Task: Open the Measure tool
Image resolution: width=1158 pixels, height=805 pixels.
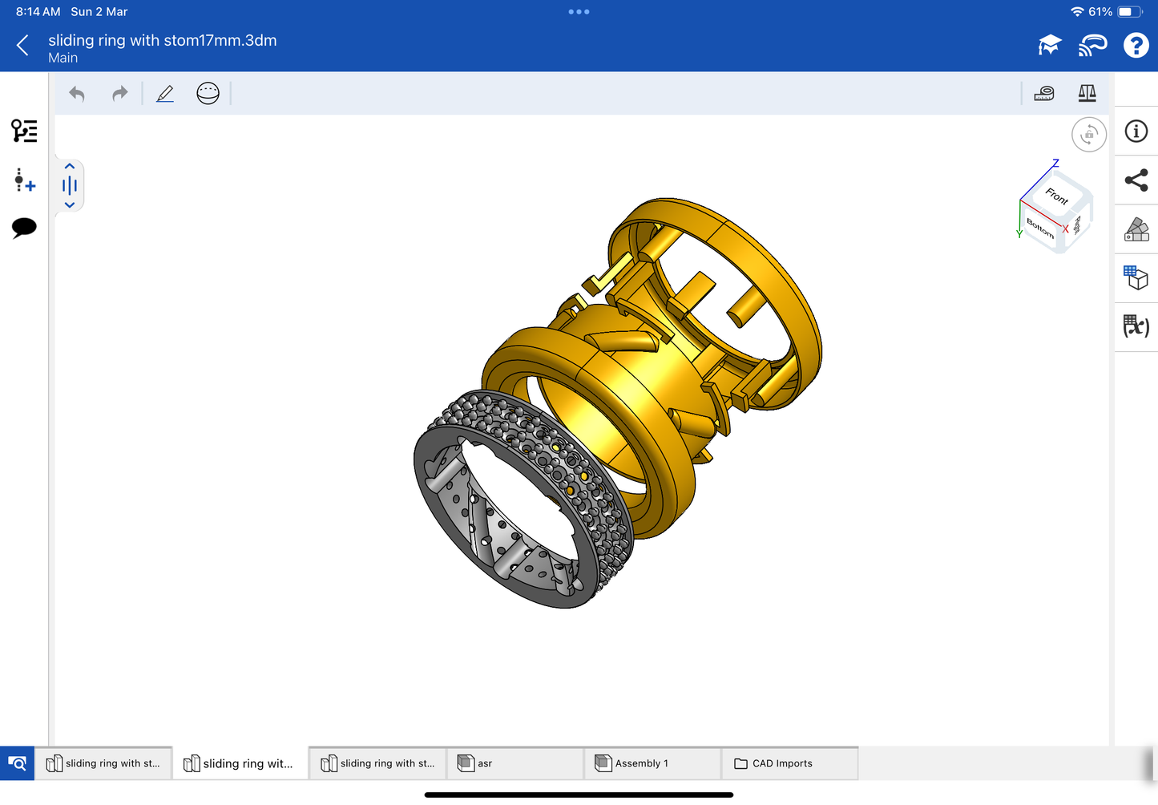Action: [1043, 94]
